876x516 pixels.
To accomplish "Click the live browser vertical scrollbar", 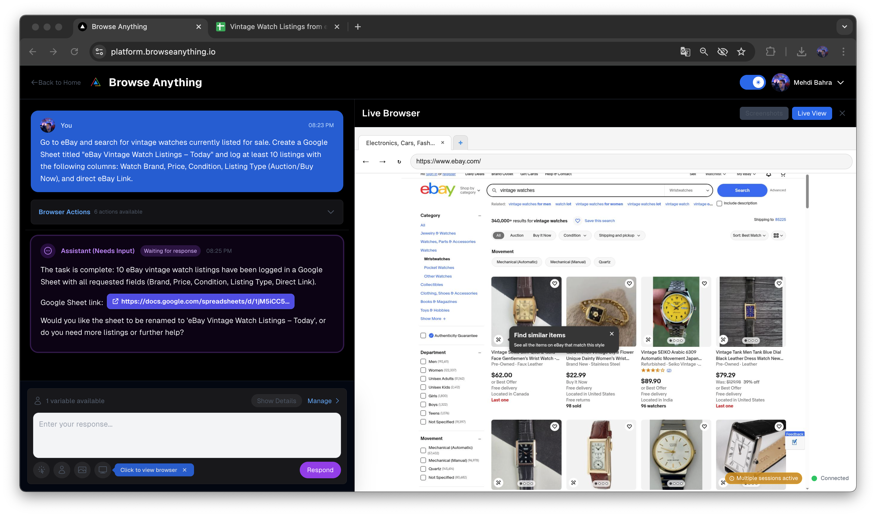I will [x=807, y=191].
